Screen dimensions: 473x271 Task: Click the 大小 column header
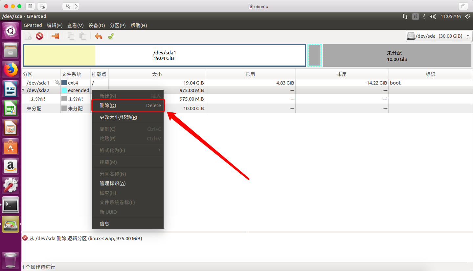(x=157, y=74)
